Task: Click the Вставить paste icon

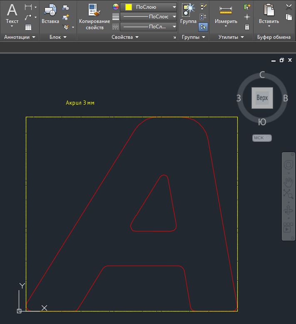Action: 269,10
